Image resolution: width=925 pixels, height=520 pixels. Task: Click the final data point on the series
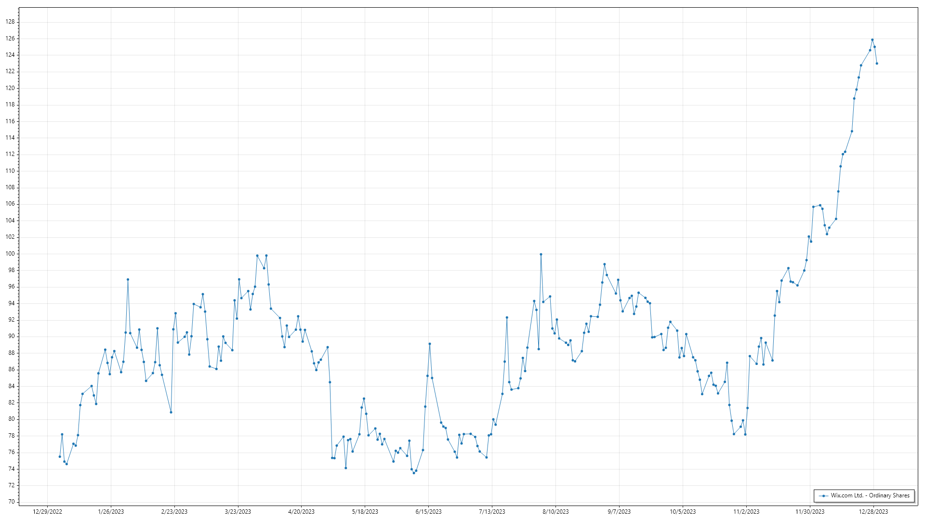877,64
